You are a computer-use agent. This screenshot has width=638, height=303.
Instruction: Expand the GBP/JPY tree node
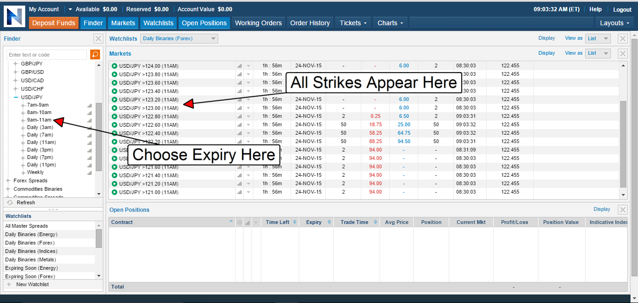coord(16,64)
